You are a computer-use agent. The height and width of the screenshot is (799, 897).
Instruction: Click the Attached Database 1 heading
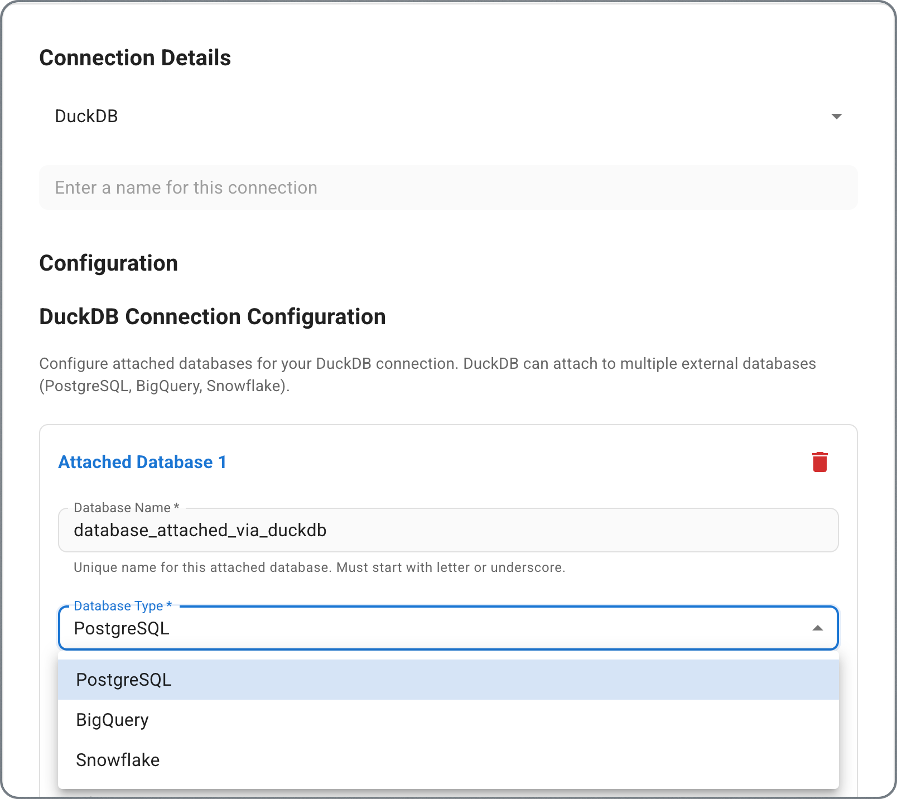click(x=142, y=461)
